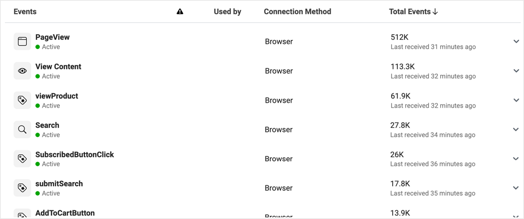Click the viewProduct tag icon
This screenshot has width=524, height=219.
point(22,101)
